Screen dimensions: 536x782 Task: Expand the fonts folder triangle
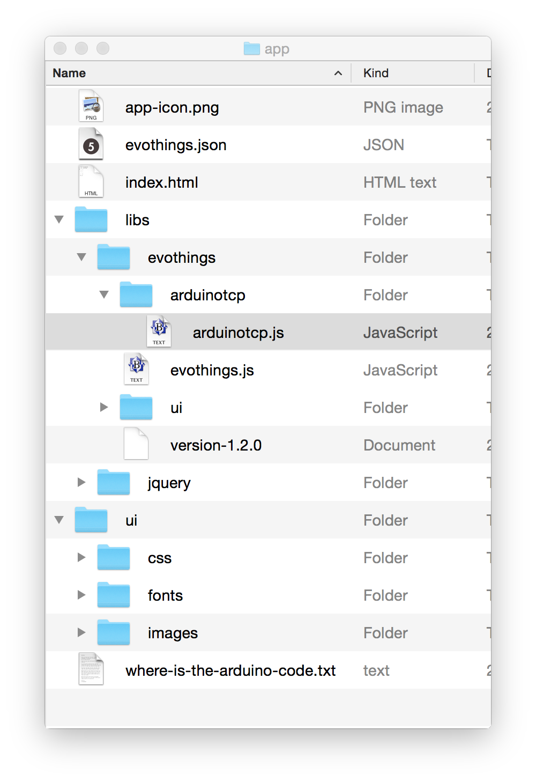click(x=81, y=595)
